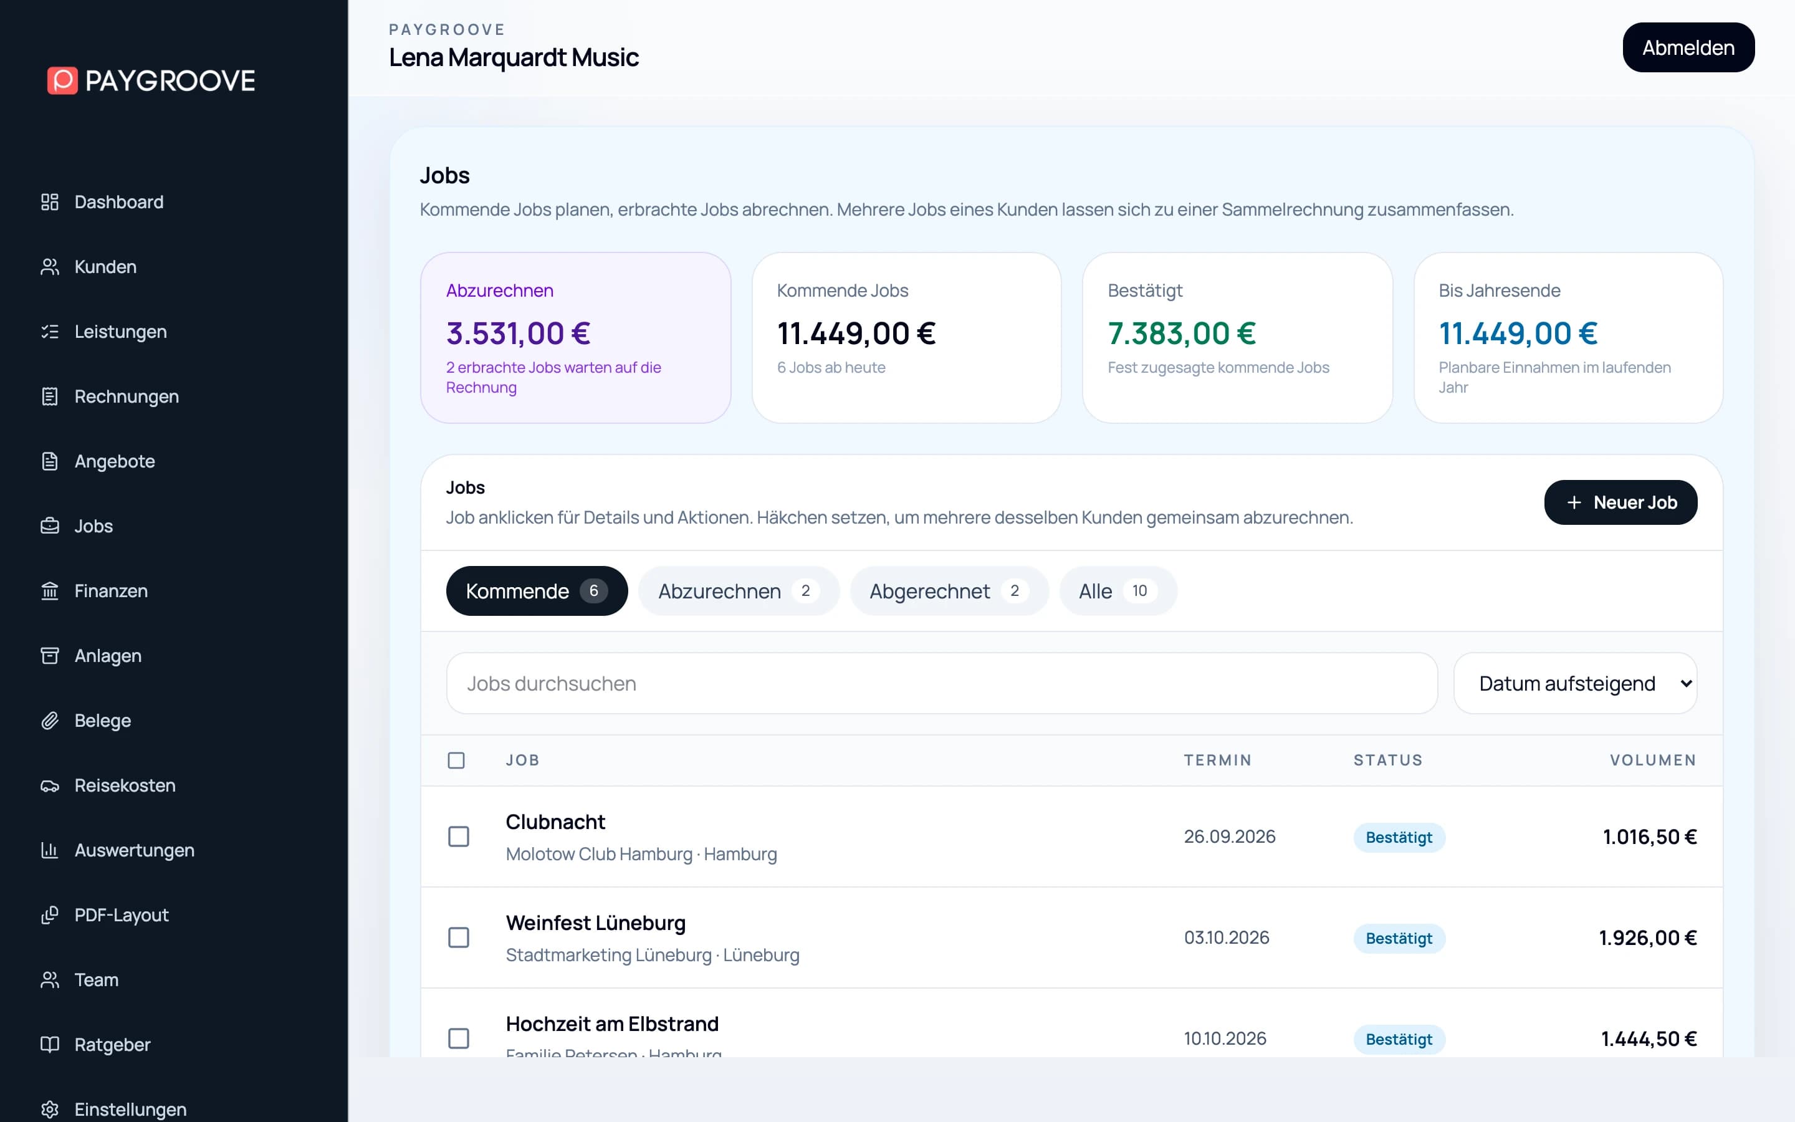The image size is (1795, 1122).
Task: Click the 1.016,50 € volume value
Action: point(1650,837)
